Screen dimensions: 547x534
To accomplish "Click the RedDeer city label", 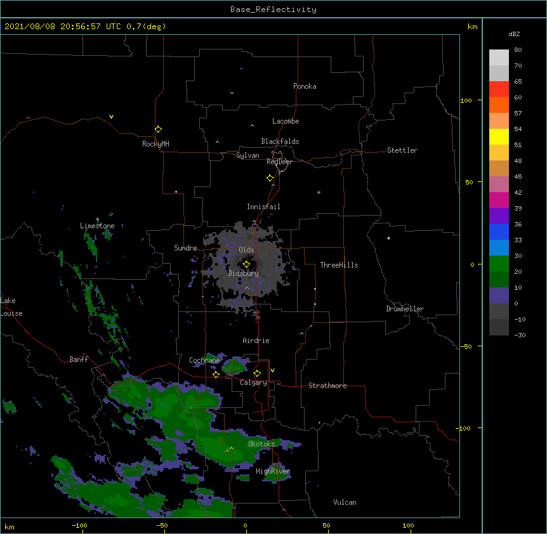I will [279, 162].
